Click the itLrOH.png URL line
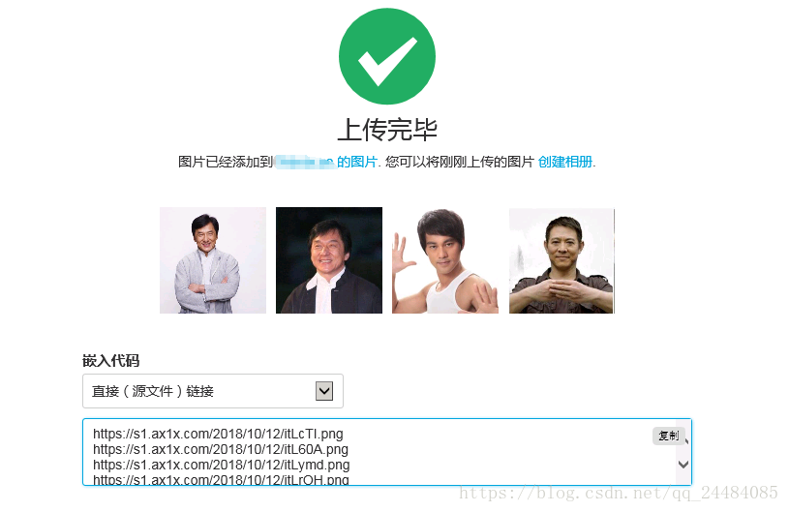 click(221, 479)
